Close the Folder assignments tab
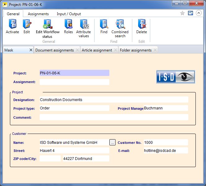 point(155,50)
